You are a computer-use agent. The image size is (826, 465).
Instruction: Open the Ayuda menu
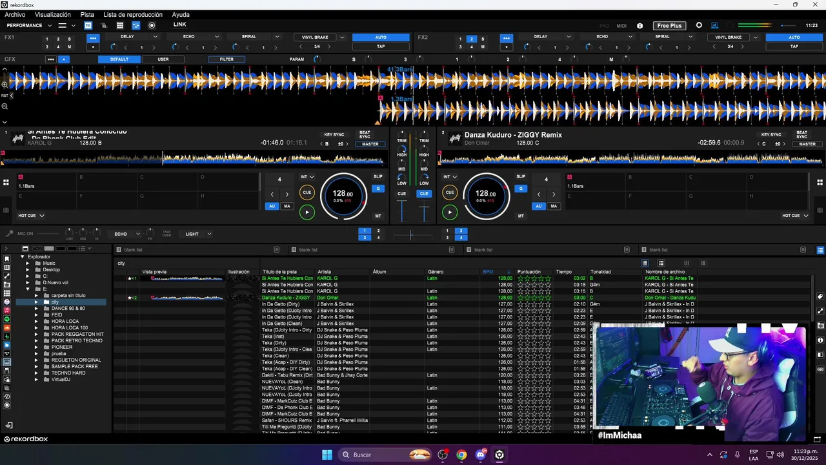point(181,14)
